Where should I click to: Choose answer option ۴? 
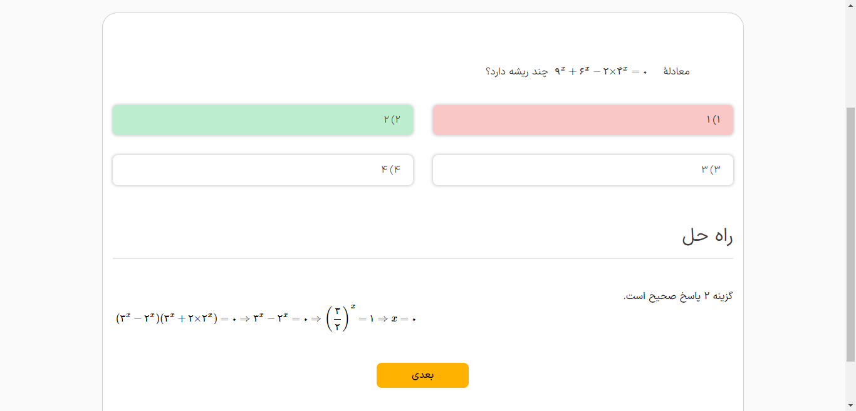[263, 170]
